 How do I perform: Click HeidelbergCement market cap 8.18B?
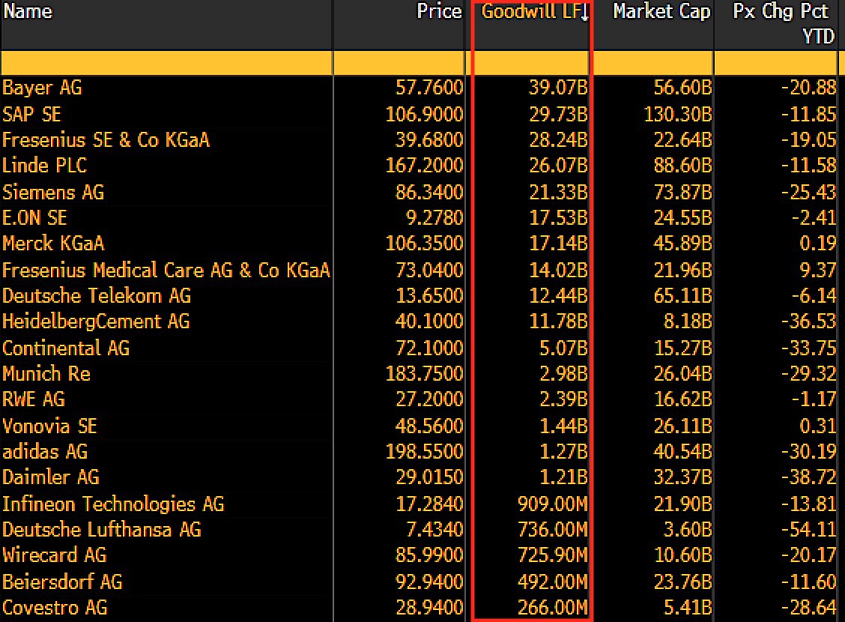click(x=688, y=321)
